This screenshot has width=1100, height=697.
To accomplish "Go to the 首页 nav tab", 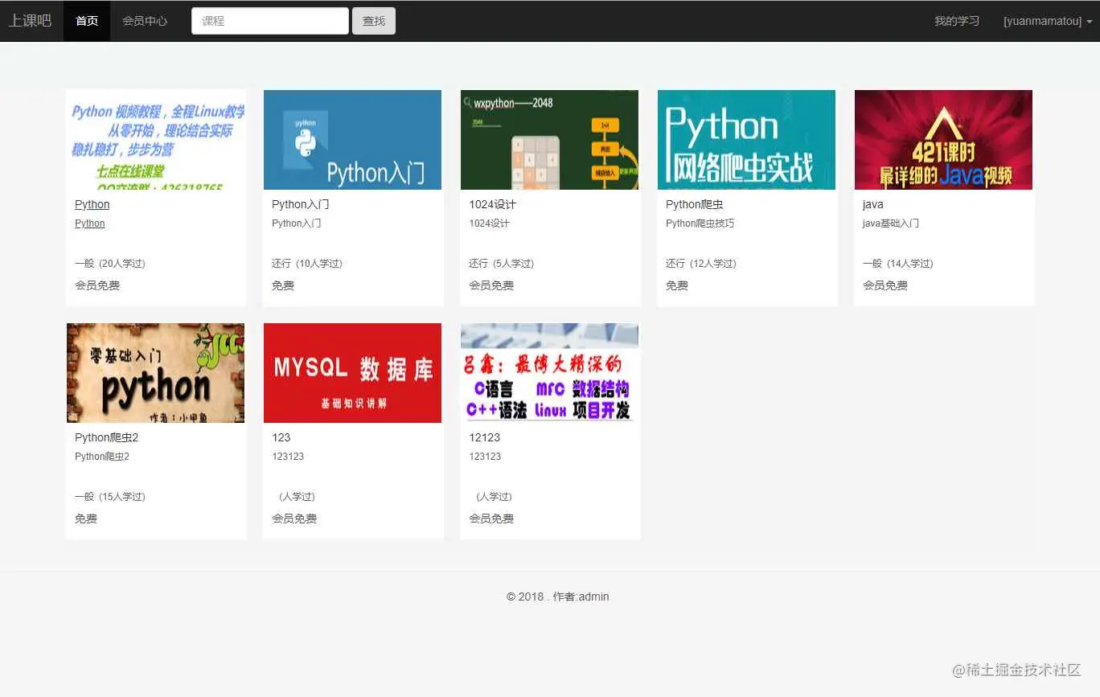I will coord(87,21).
